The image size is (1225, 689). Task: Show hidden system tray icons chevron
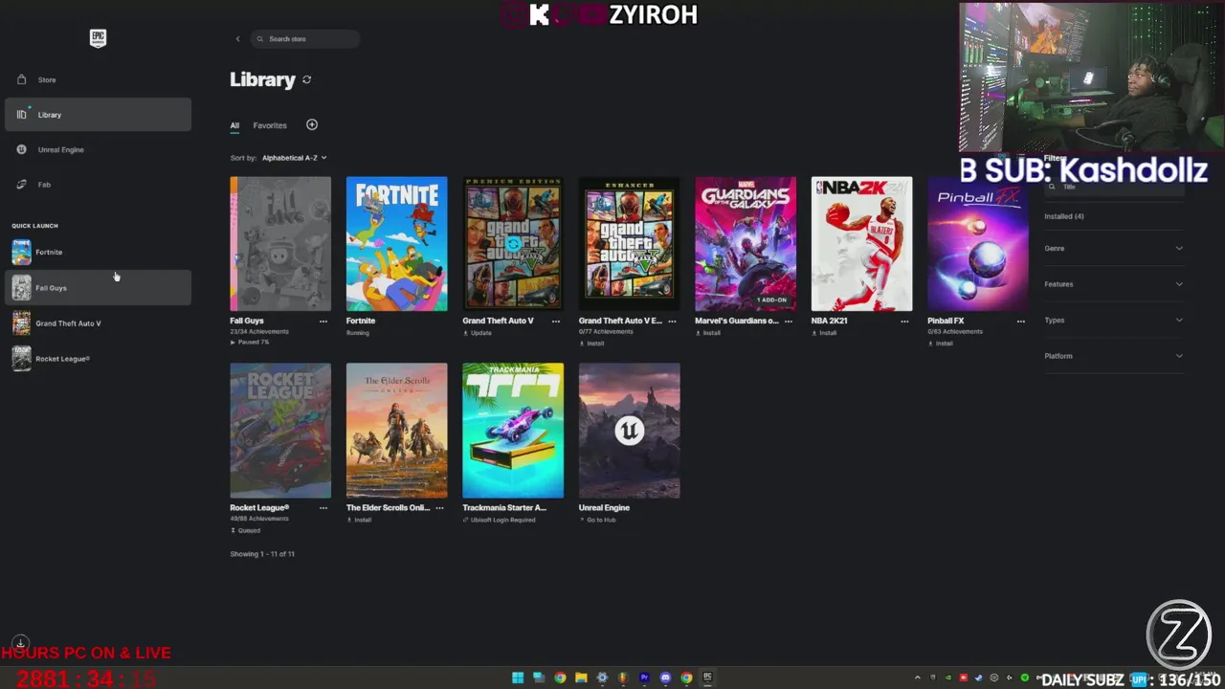tap(917, 678)
